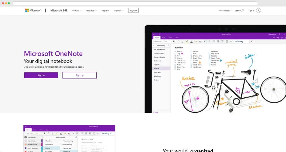Viewport: 286px width, 152px height.
Task: Open the Calibri Light font box in tablet toolbar
Action: click(158, 41)
